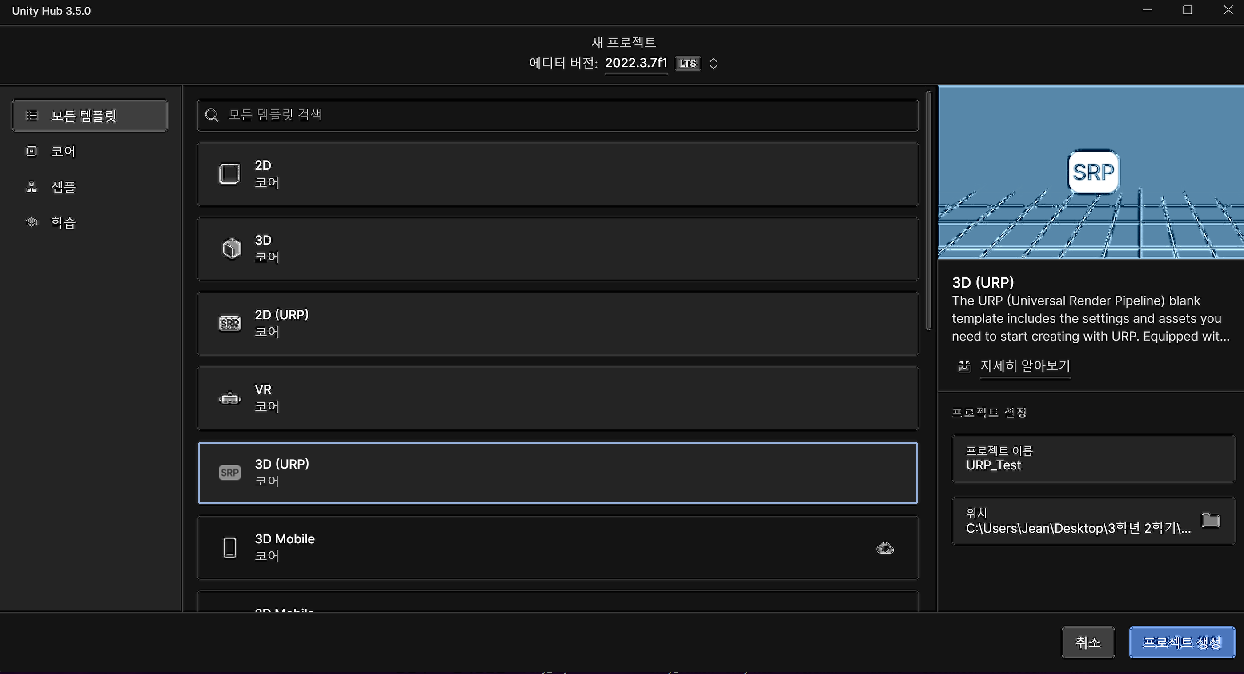Open the 샘플 category in sidebar
The image size is (1244, 674).
click(90, 187)
